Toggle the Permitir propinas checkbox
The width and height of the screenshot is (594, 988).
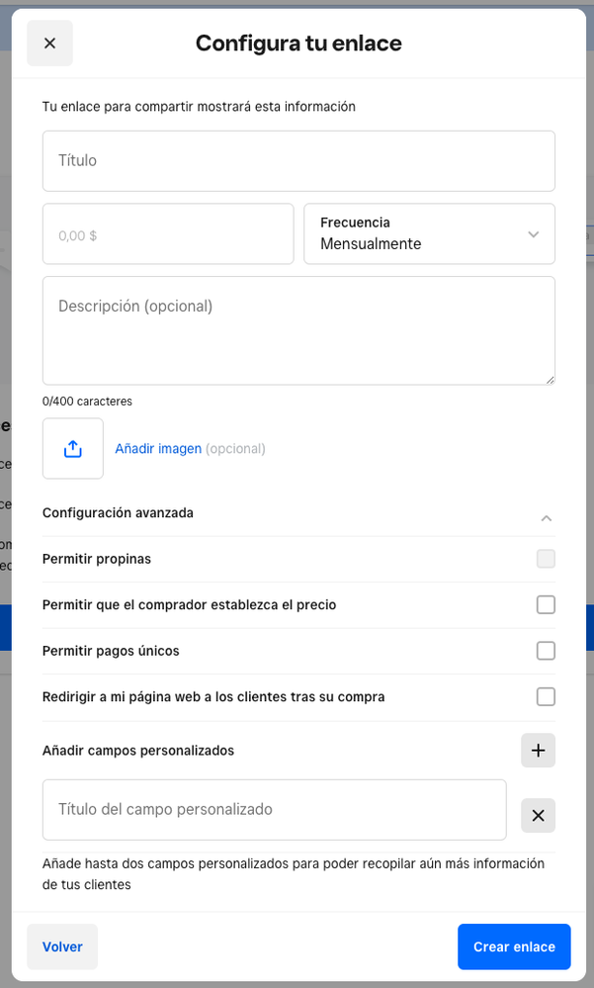[x=546, y=559]
